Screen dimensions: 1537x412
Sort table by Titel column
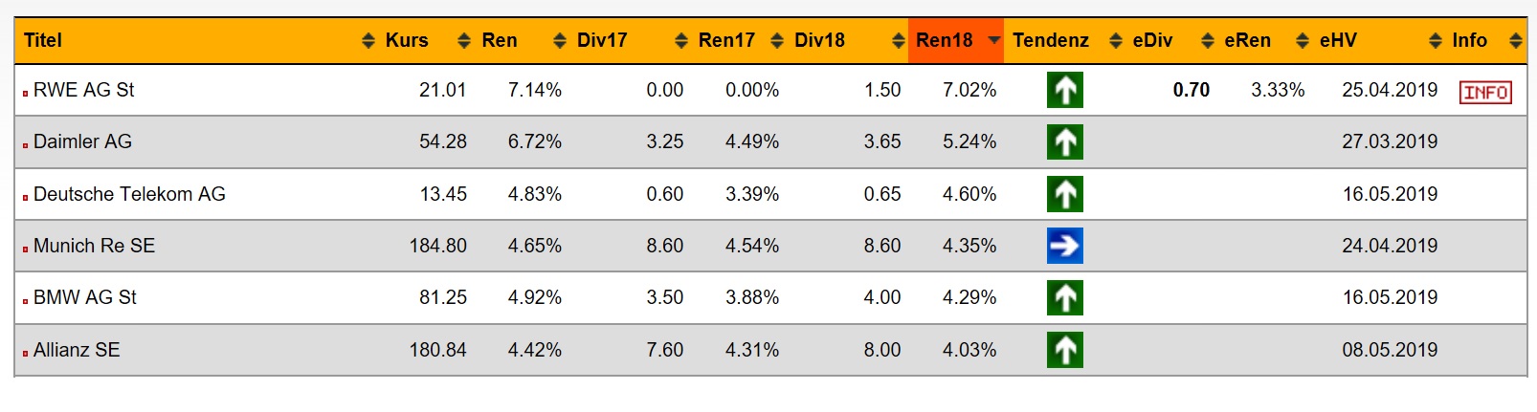pos(43,40)
